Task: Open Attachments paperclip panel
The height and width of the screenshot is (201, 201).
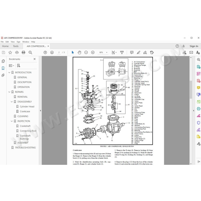Action: coord(3,75)
